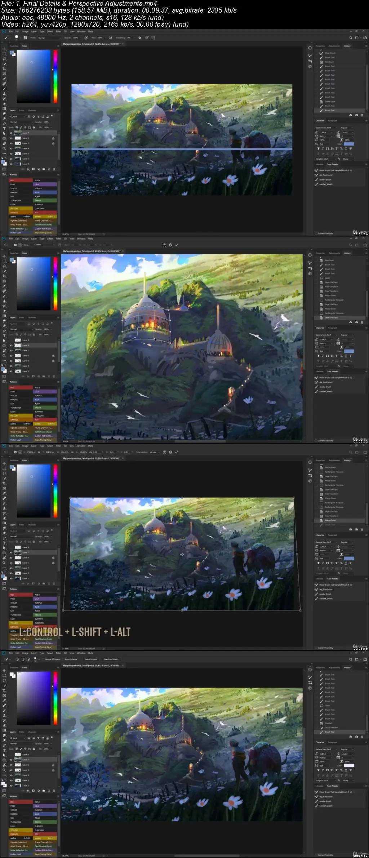Click foreground color swatch in 00:07:42 Color panel
The width and height of the screenshot is (369, 858).
pos(12,674)
